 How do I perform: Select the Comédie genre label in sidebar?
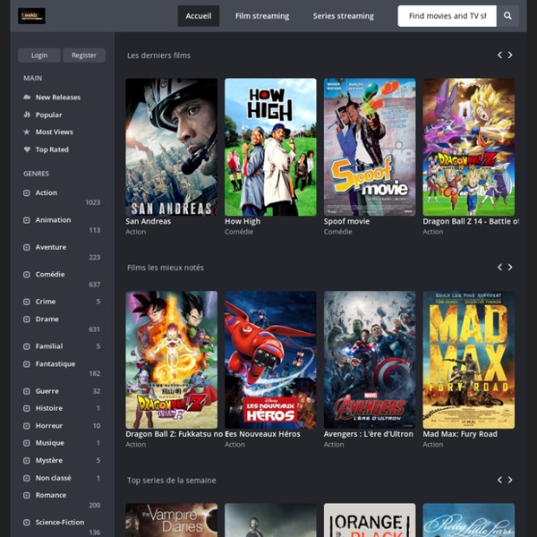[x=50, y=275]
